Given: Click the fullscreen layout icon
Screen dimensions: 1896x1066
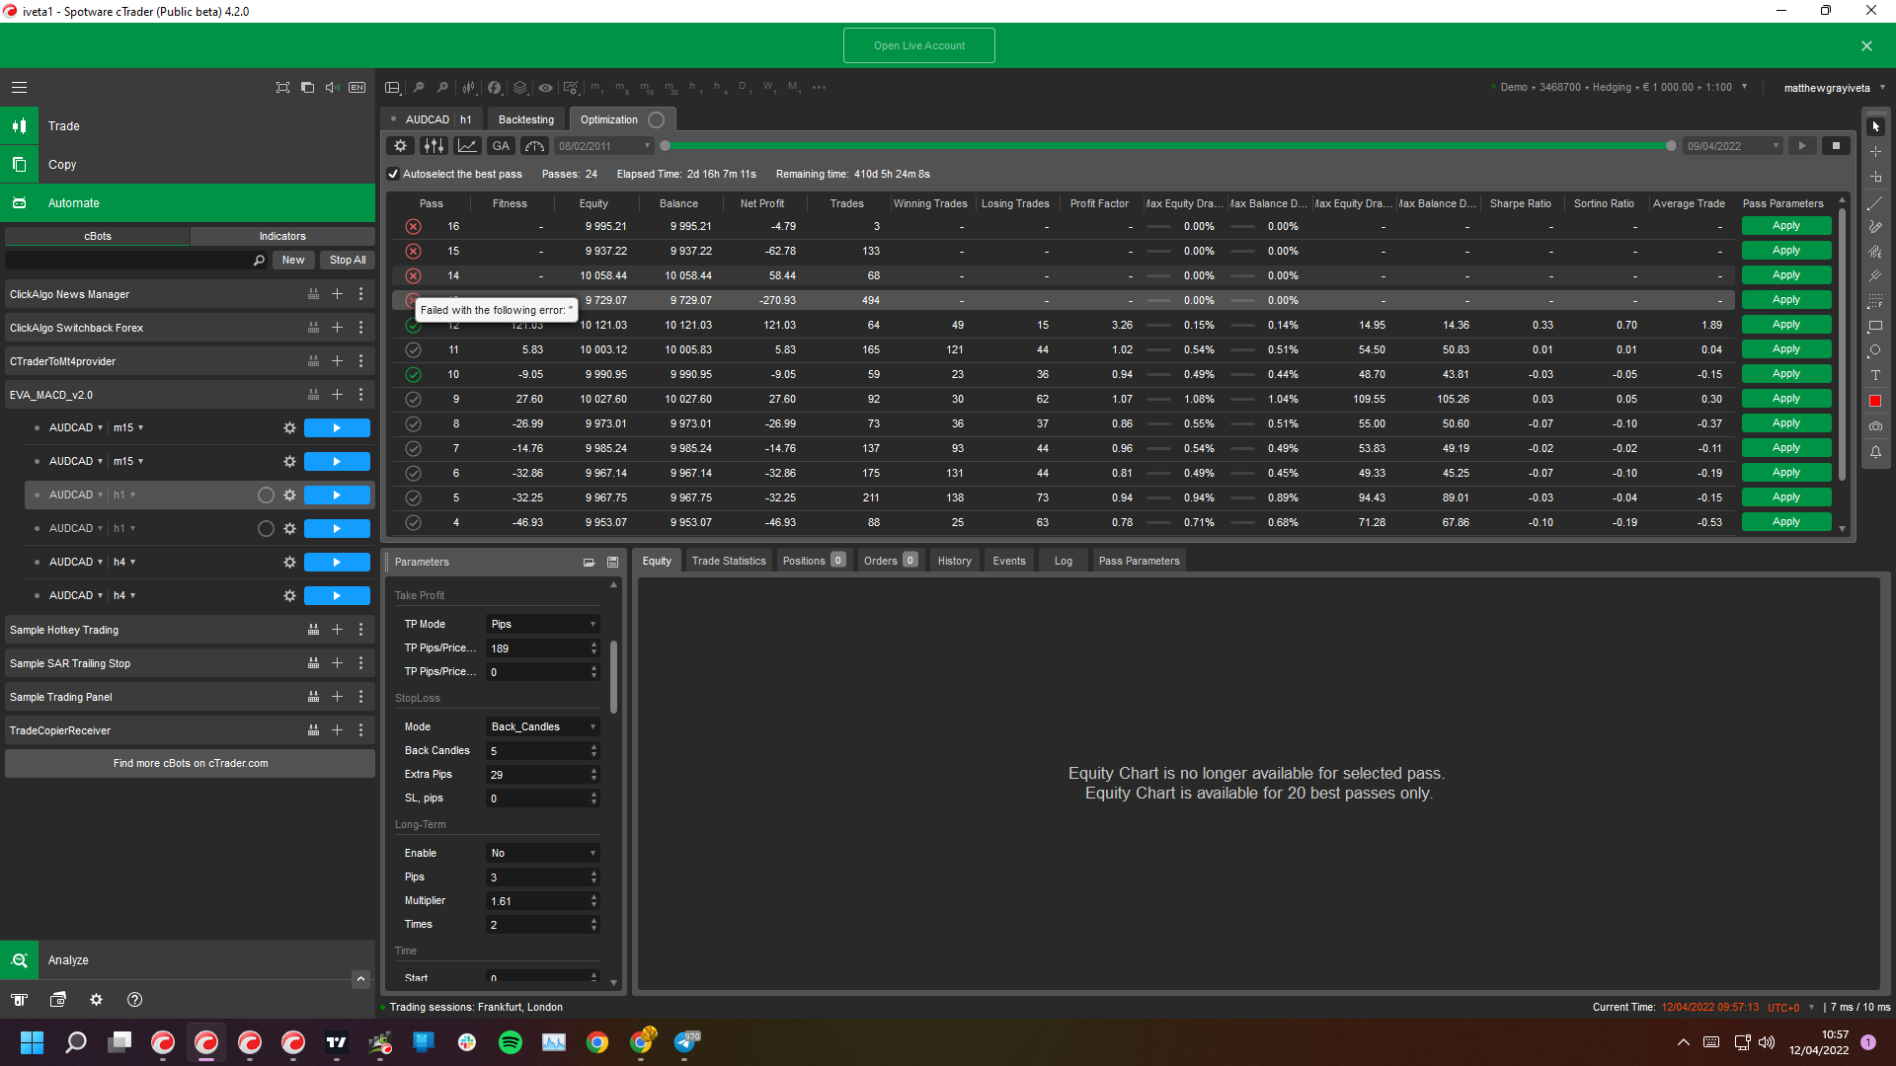Looking at the screenshot, I should [x=282, y=87].
